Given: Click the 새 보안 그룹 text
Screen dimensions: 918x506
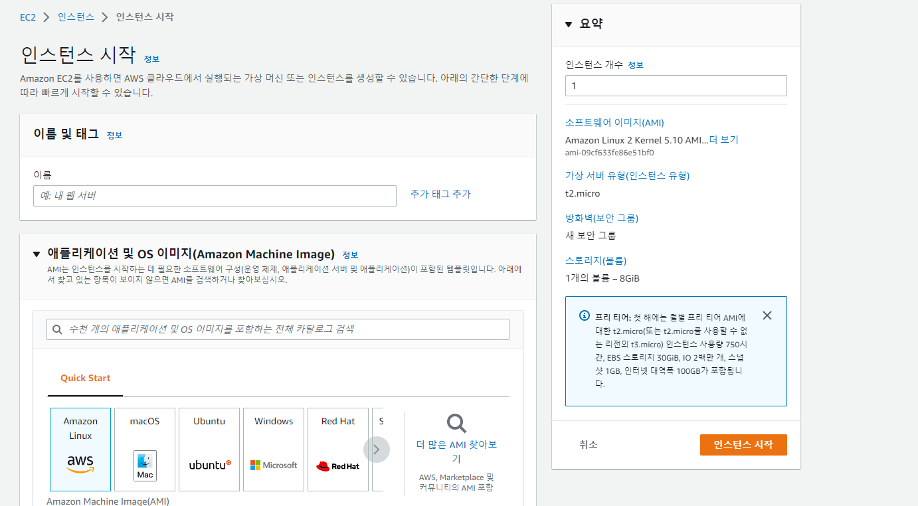Looking at the screenshot, I should (591, 236).
